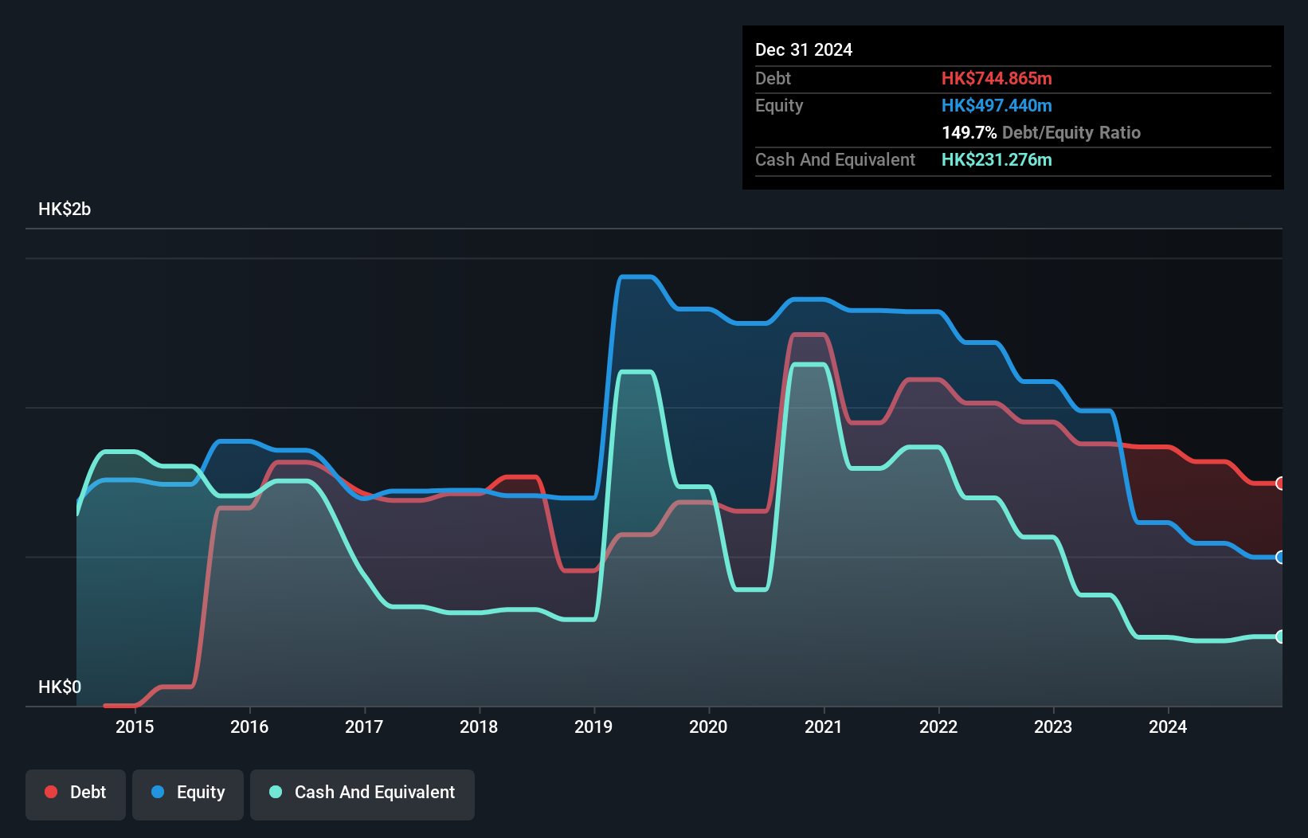This screenshot has height=838, width=1308.
Task: Click the teal Cash endpoint marker
Action: pos(1280,636)
